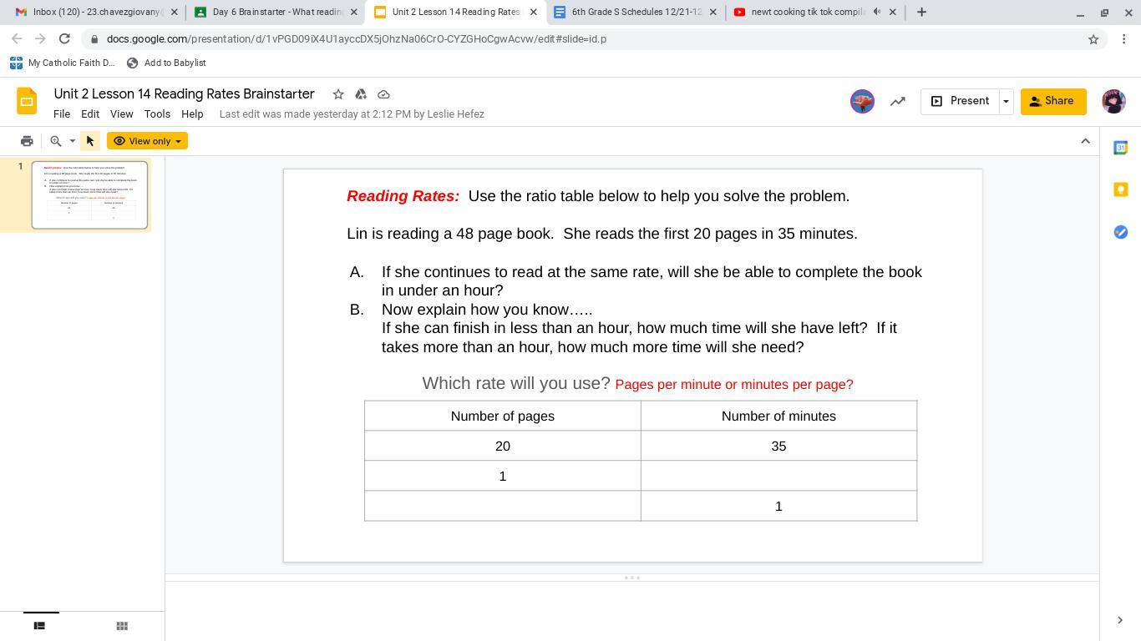The width and height of the screenshot is (1141, 641).
Task: Switch to grid view of slides
Action: pyautogui.click(x=122, y=626)
